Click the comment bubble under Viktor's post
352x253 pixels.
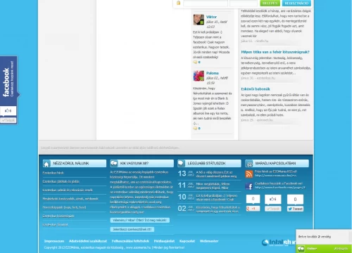click(195, 62)
